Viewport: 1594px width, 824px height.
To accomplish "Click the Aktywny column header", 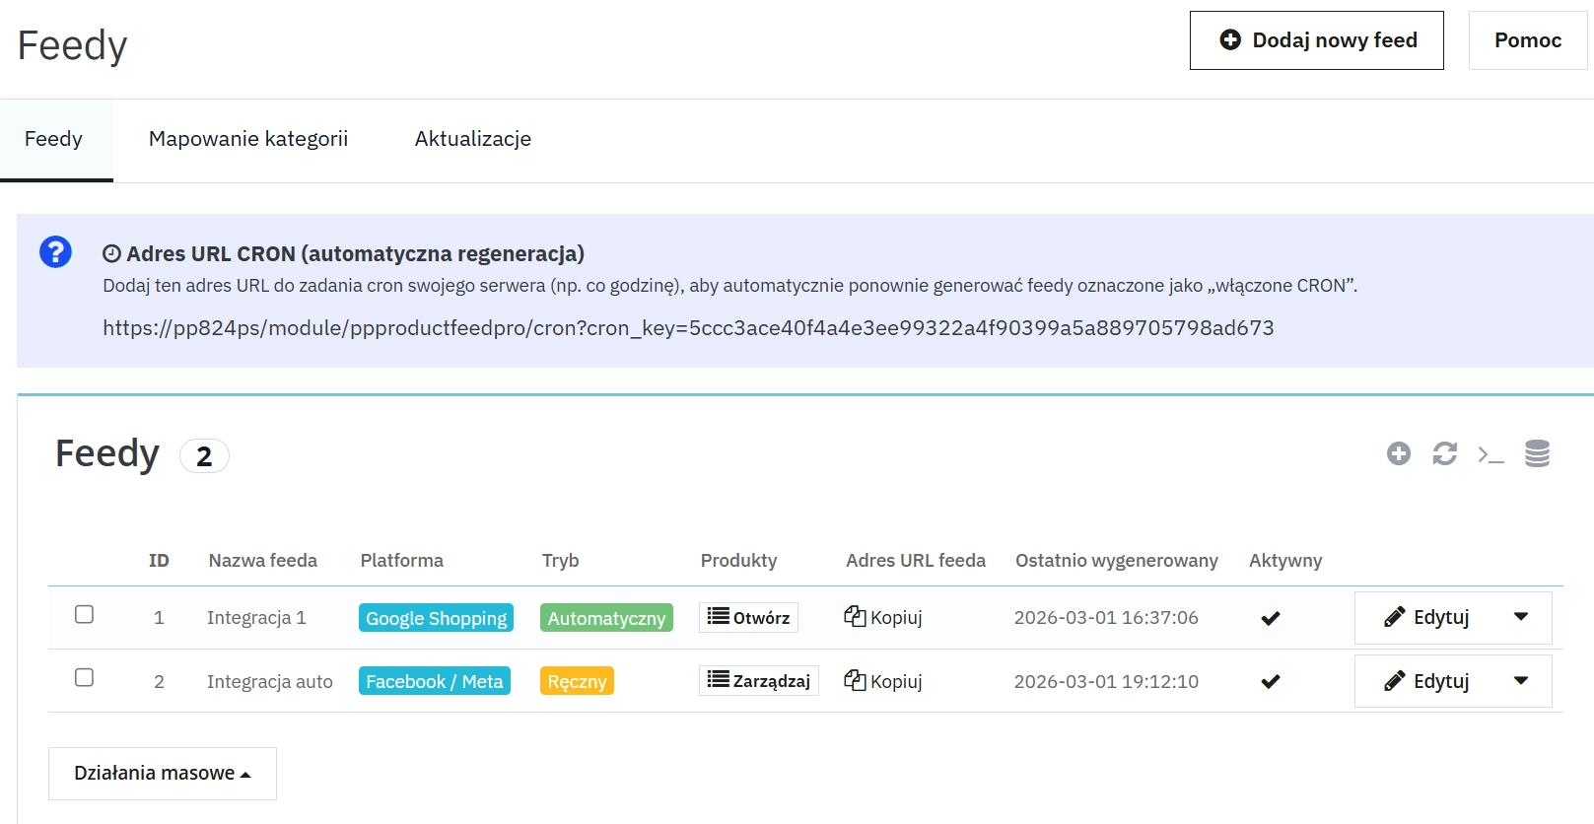I will tap(1285, 560).
